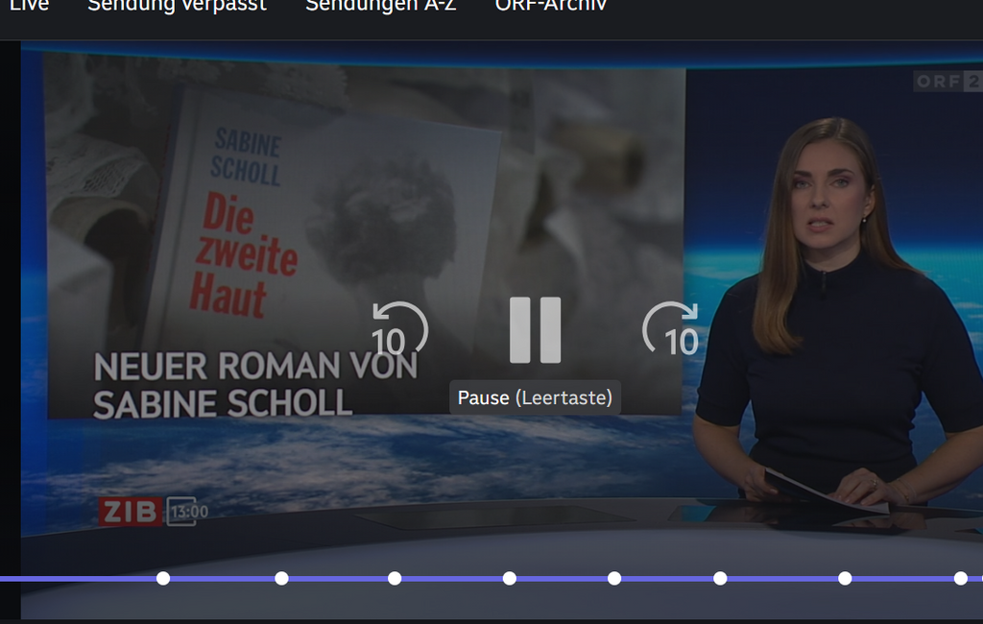
Task: Click the 13:00 timestamp badge
Action: click(183, 512)
